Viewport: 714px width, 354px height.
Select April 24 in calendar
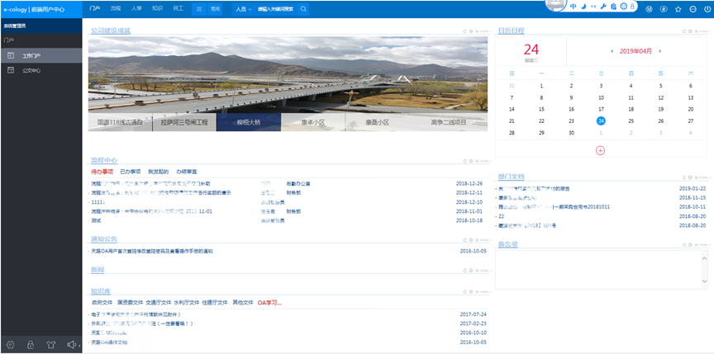[x=601, y=120]
